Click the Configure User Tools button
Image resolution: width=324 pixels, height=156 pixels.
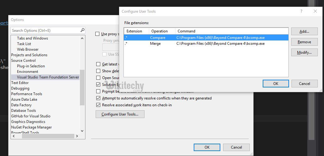pyautogui.click(x=120, y=114)
